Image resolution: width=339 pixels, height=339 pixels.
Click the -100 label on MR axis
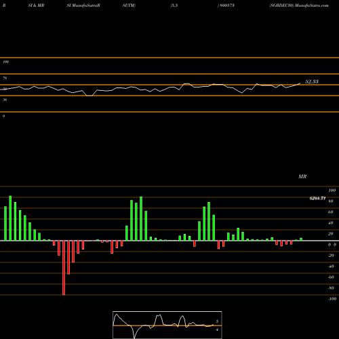[332, 299]
